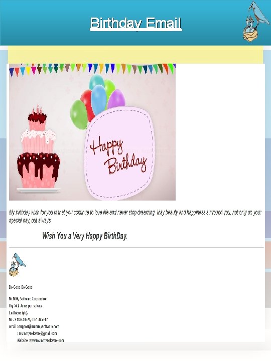Click the bird logo in header corner
The height and width of the screenshot is (361, 271).
tap(256, 22)
